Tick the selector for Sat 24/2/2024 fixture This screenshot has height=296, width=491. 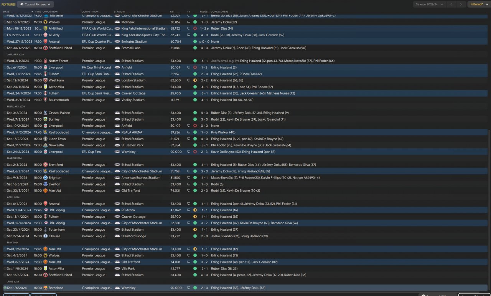point(5,152)
